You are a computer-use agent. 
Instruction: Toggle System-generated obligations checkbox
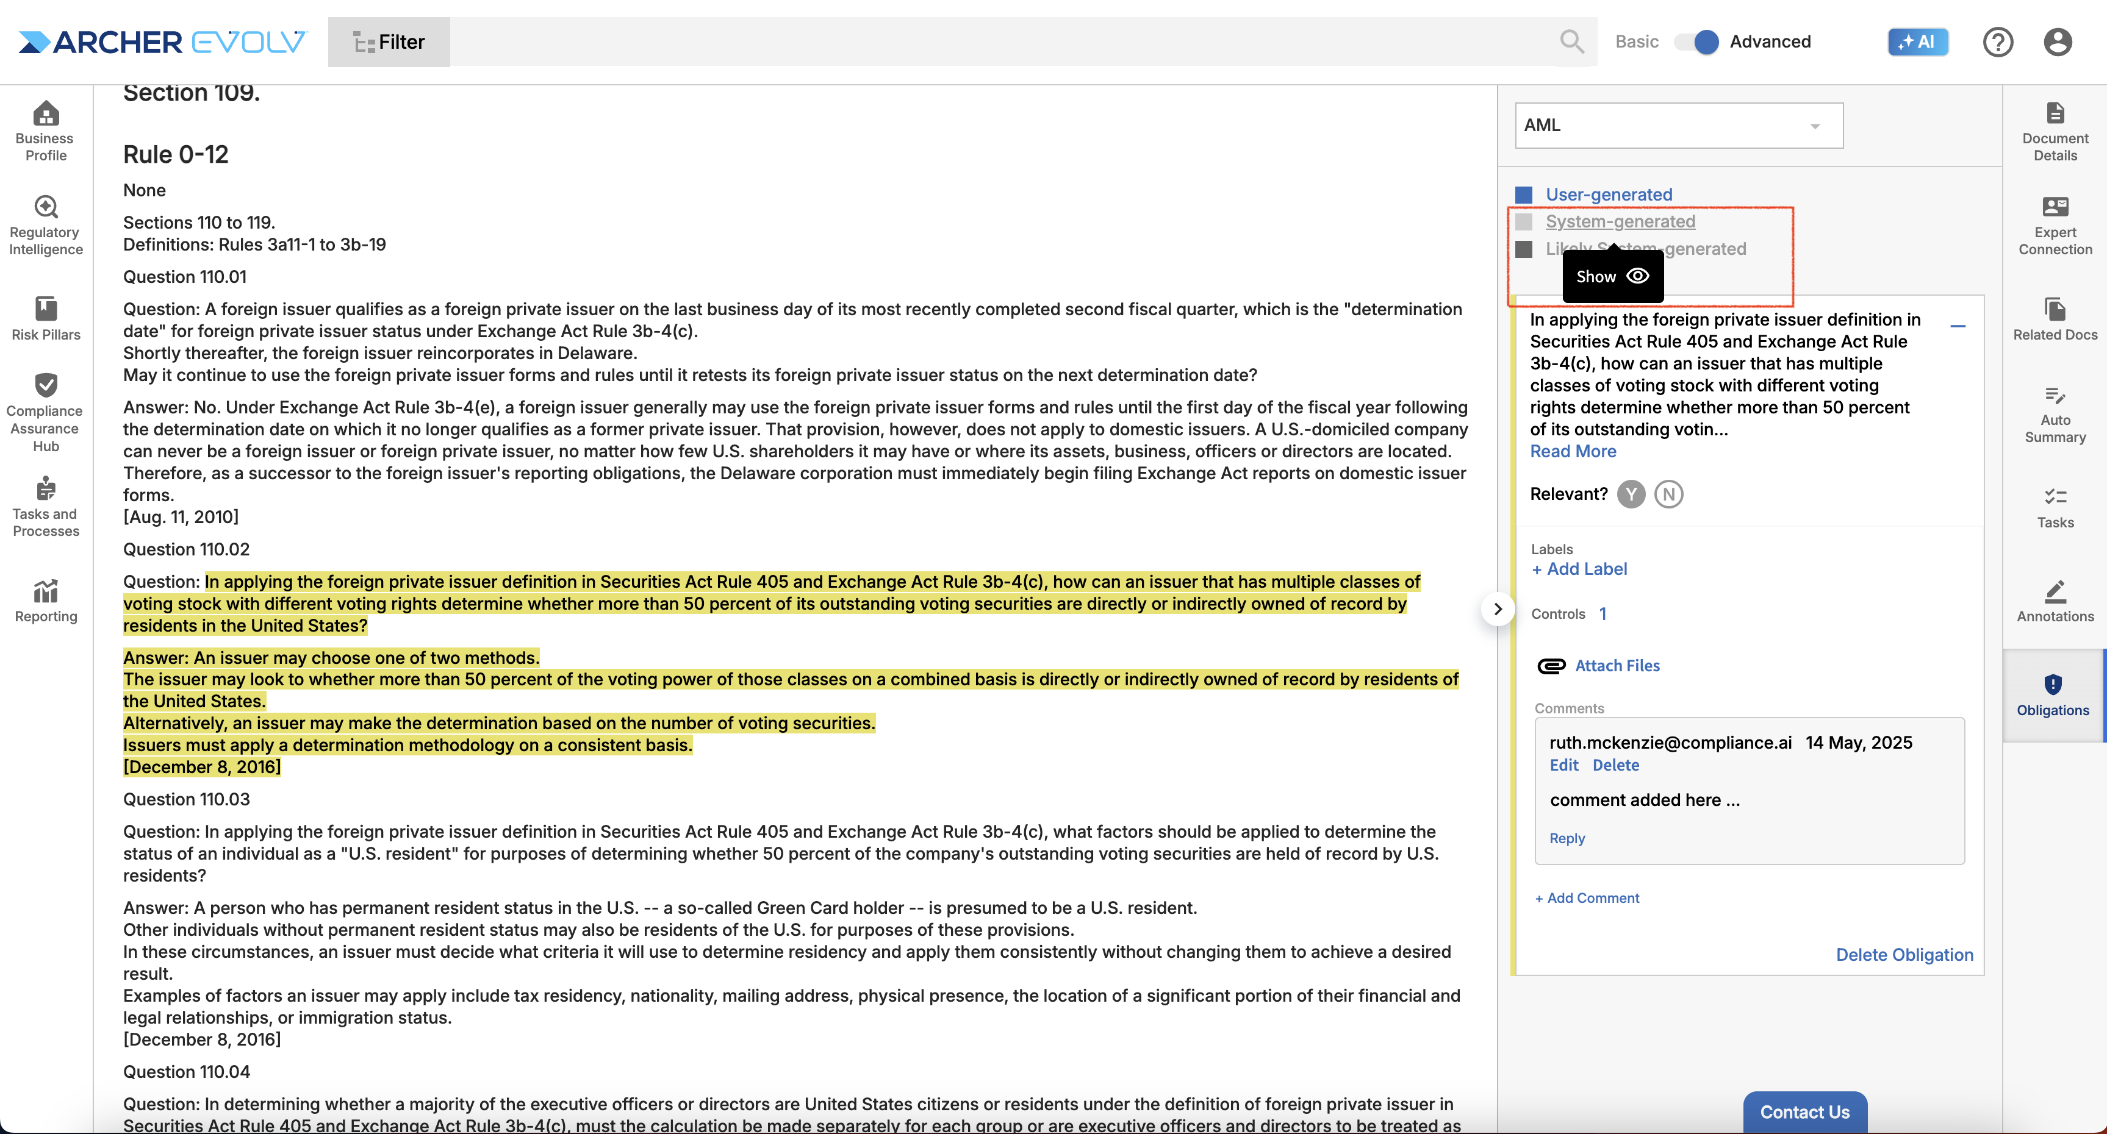click(1523, 221)
